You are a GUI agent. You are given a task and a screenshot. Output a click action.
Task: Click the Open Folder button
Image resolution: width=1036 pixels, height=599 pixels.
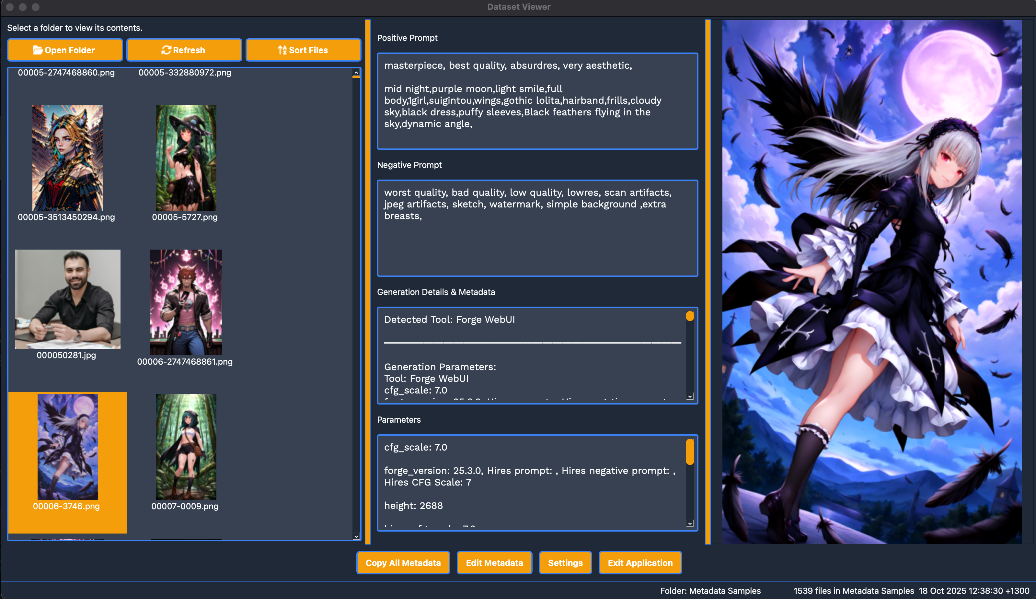(x=64, y=50)
